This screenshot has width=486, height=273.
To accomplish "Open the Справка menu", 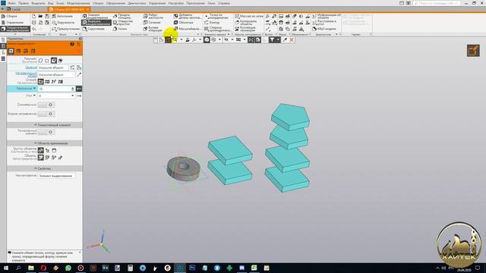I will click(224, 3).
